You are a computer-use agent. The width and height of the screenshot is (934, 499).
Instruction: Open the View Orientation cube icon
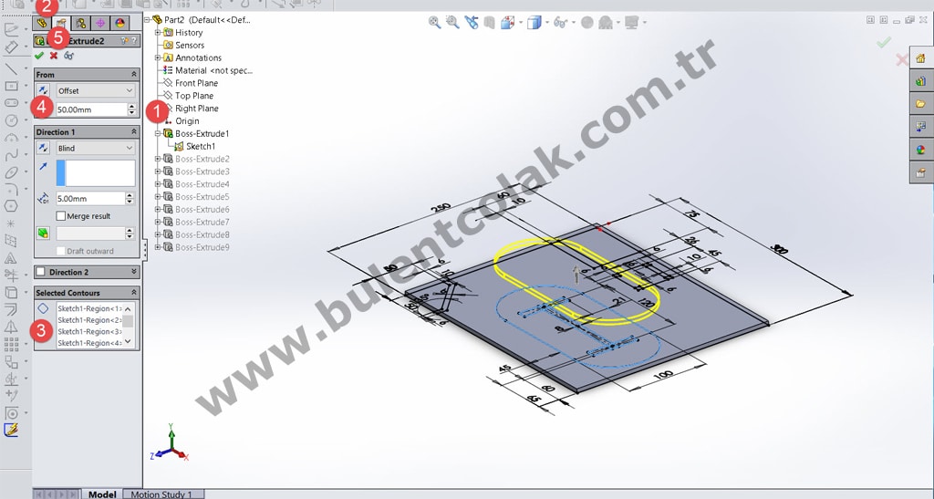(507, 23)
